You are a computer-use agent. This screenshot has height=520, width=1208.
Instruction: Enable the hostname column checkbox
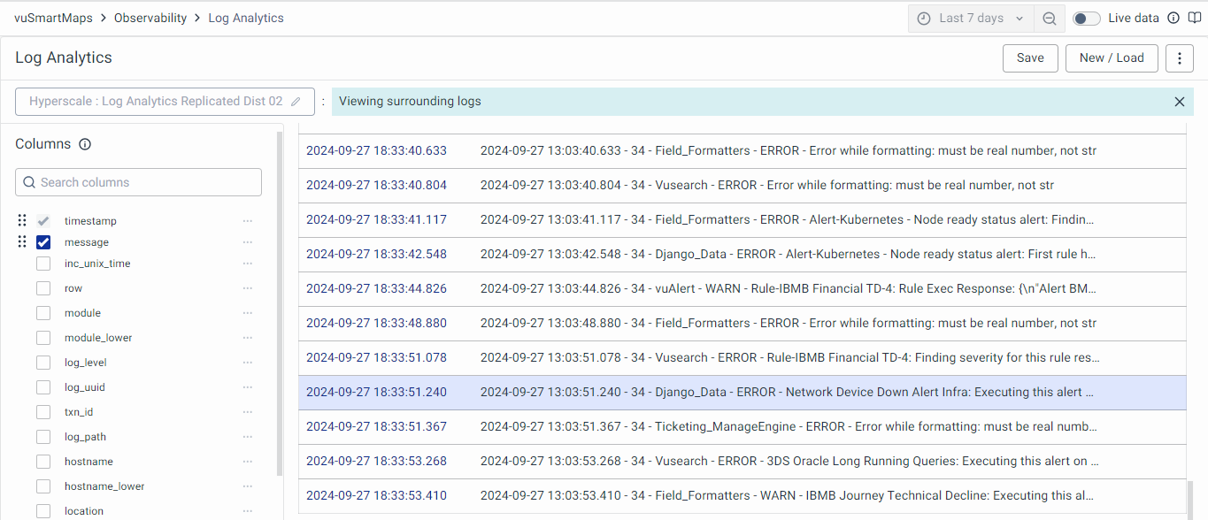coord(43,462)
